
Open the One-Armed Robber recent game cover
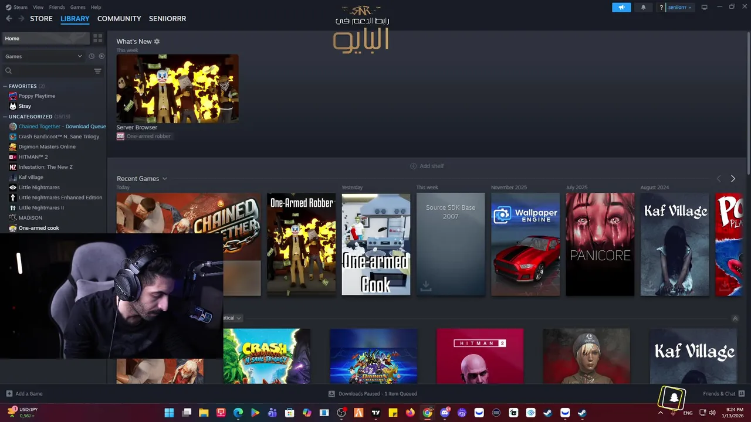[301, 244]
